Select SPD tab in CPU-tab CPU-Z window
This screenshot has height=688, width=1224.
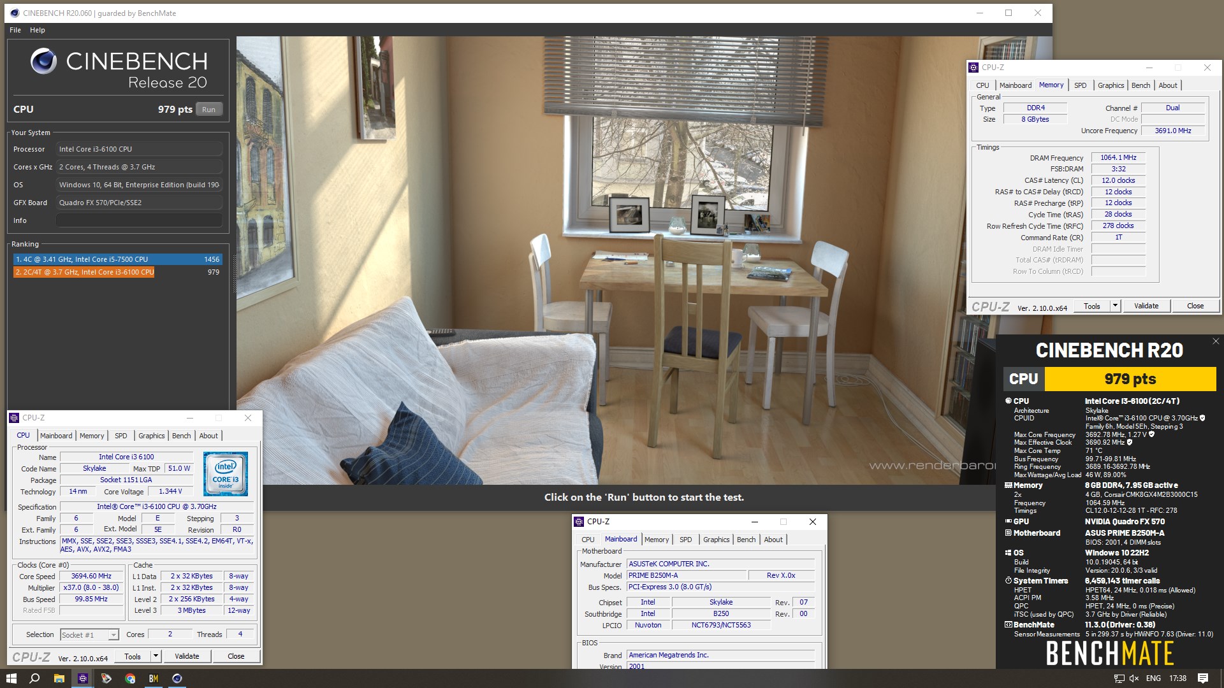121,436
